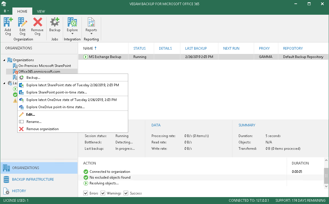Choose Explore latest SharePoint state menu entry

[x=73, y=85]
